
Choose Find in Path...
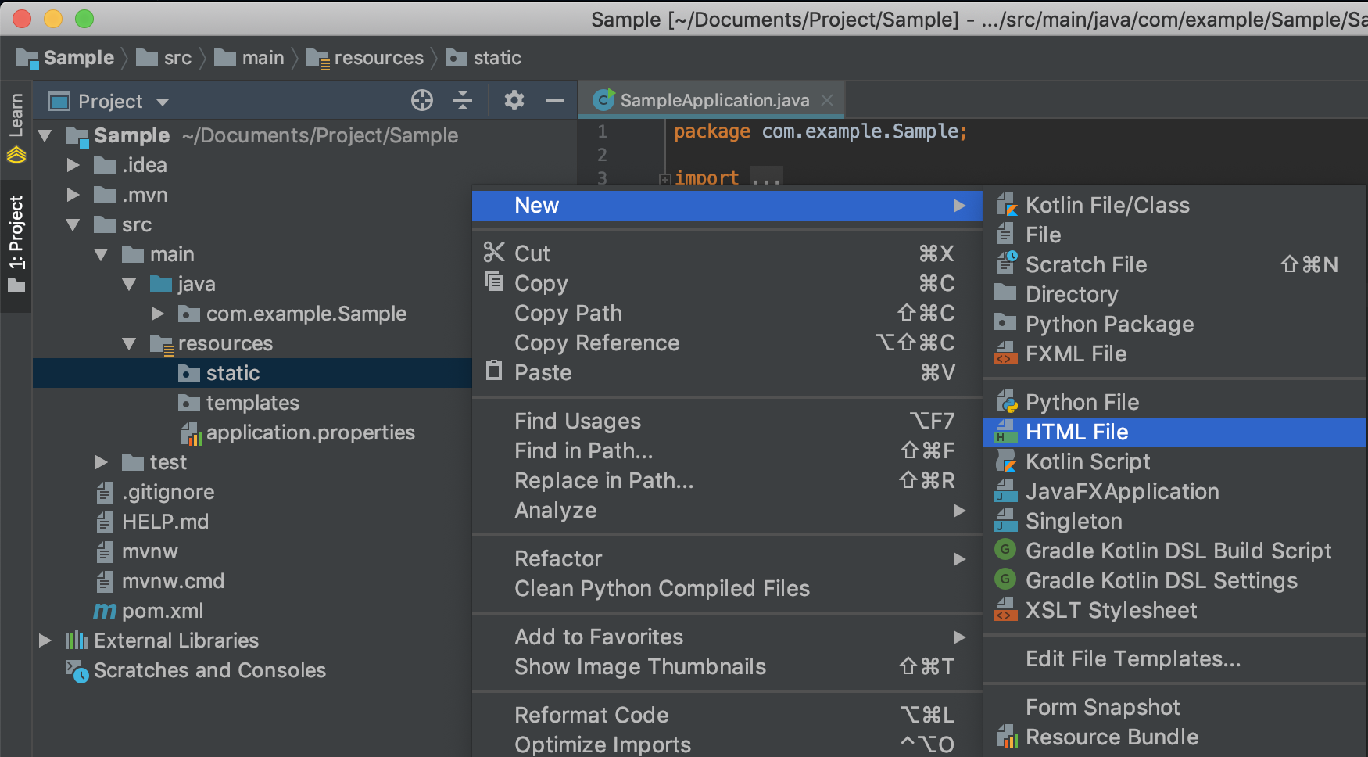coord(727,450)
